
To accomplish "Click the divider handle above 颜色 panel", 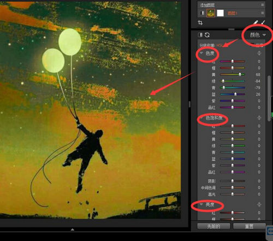I will pyautogui.click(x=232, y=29).
